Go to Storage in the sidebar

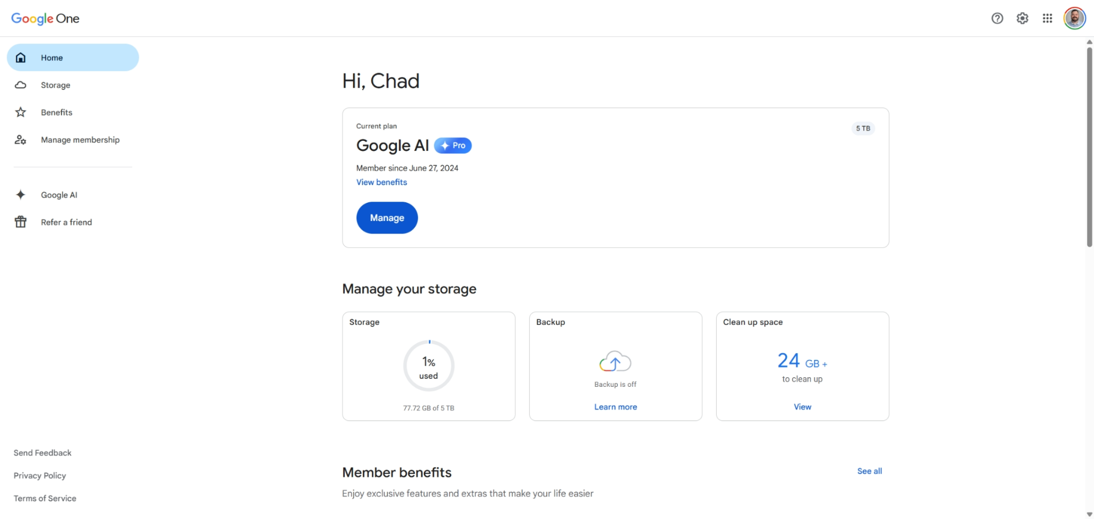pos(73,85)
